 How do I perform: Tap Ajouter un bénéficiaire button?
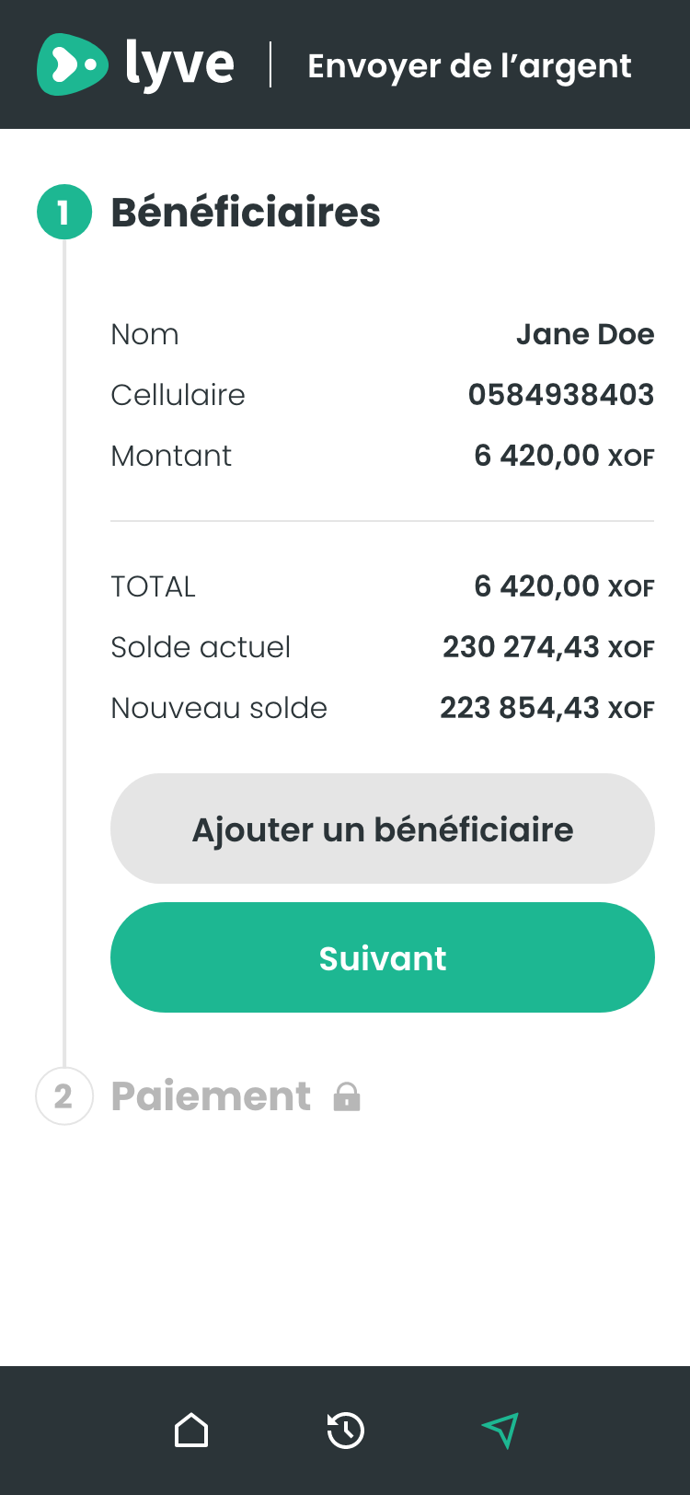(x=383, y=829)
